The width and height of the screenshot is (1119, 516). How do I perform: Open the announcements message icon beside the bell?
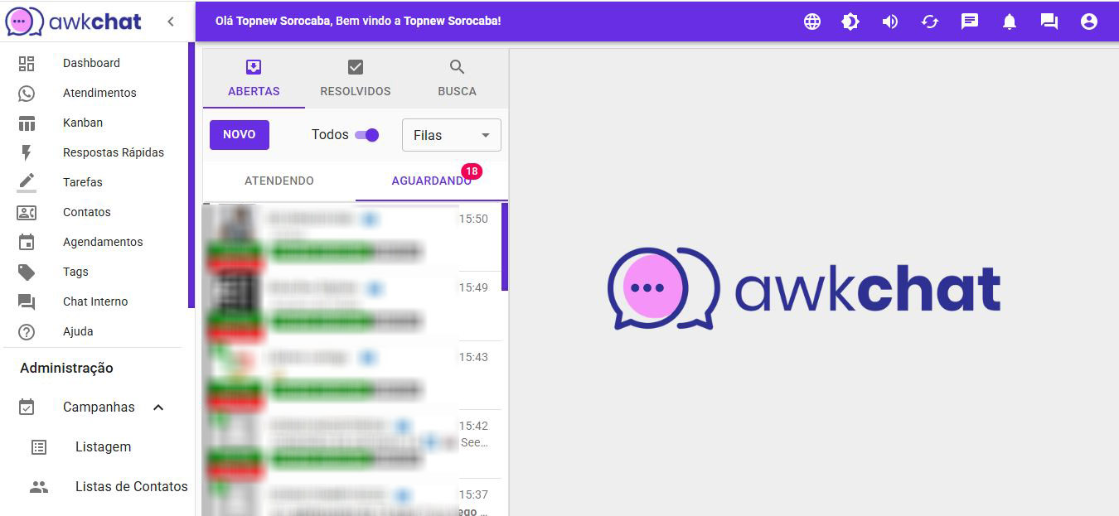pyautogui.click(x=970, y=22)
